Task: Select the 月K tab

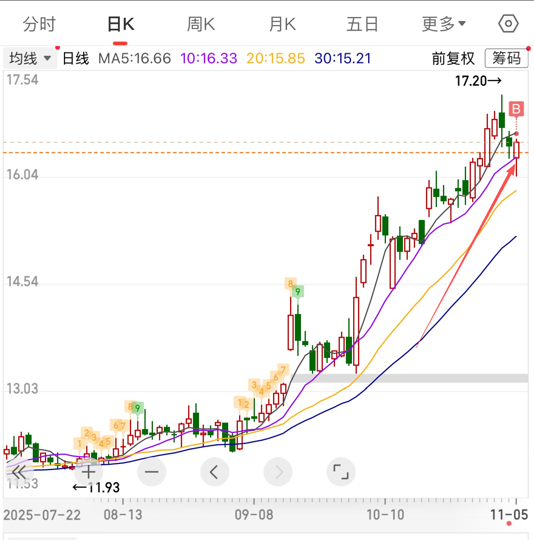Action: pos(282,24)
